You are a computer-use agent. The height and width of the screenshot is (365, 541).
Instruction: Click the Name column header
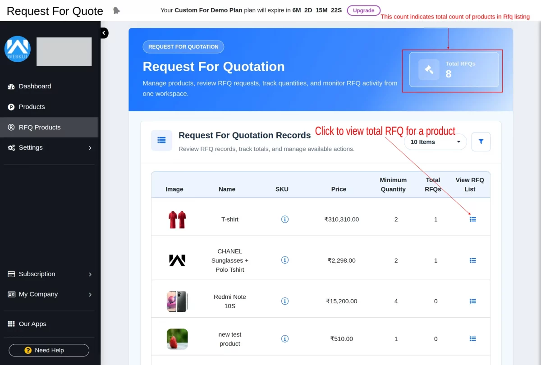(x=227, y=189)
